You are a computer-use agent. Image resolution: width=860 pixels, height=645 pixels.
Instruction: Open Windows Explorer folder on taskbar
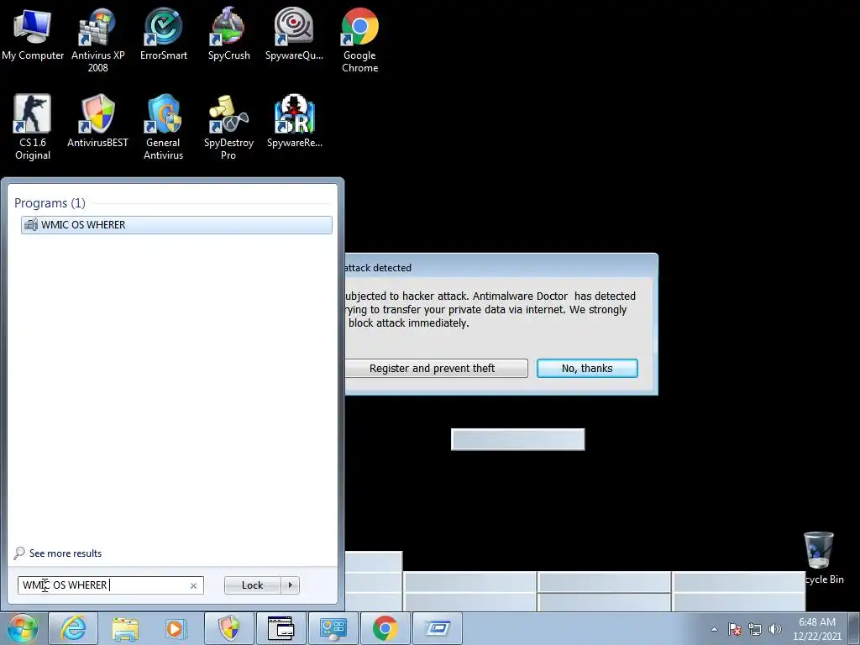click(x=125, y=628)
